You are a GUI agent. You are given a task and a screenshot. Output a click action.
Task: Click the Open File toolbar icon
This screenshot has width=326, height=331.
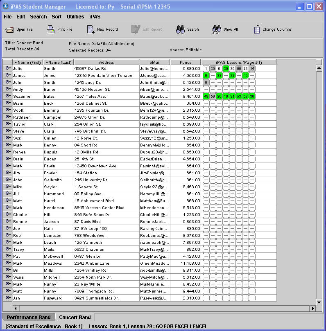pyautogui.click(x=9, y=29)
